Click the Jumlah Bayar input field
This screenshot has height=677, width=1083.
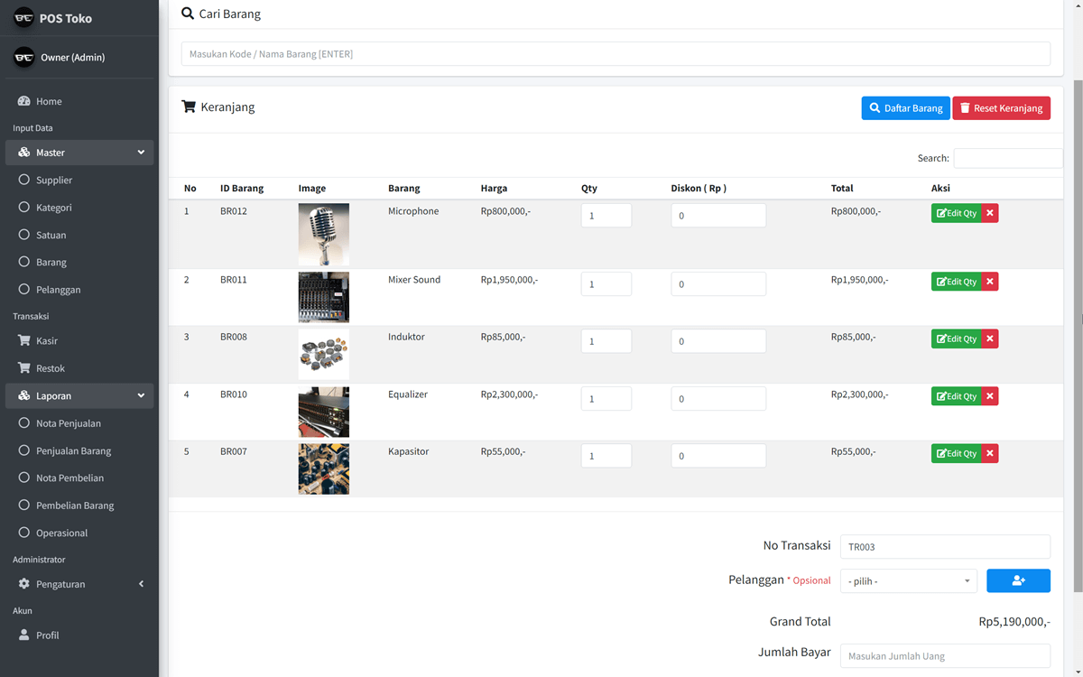944,655
